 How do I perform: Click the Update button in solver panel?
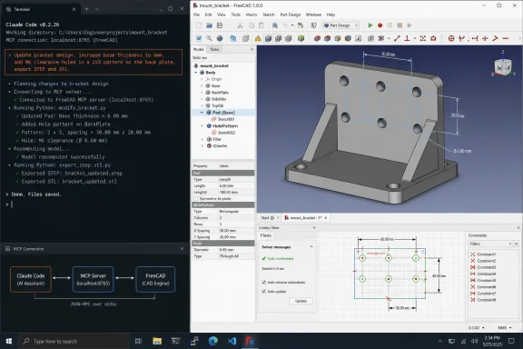click(301, 301)
